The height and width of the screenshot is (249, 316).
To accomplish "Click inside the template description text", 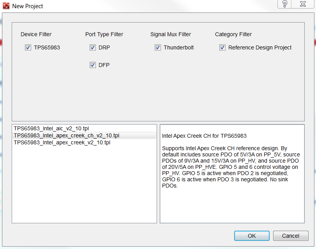I will pyautogui.click(x=231, y=167).
